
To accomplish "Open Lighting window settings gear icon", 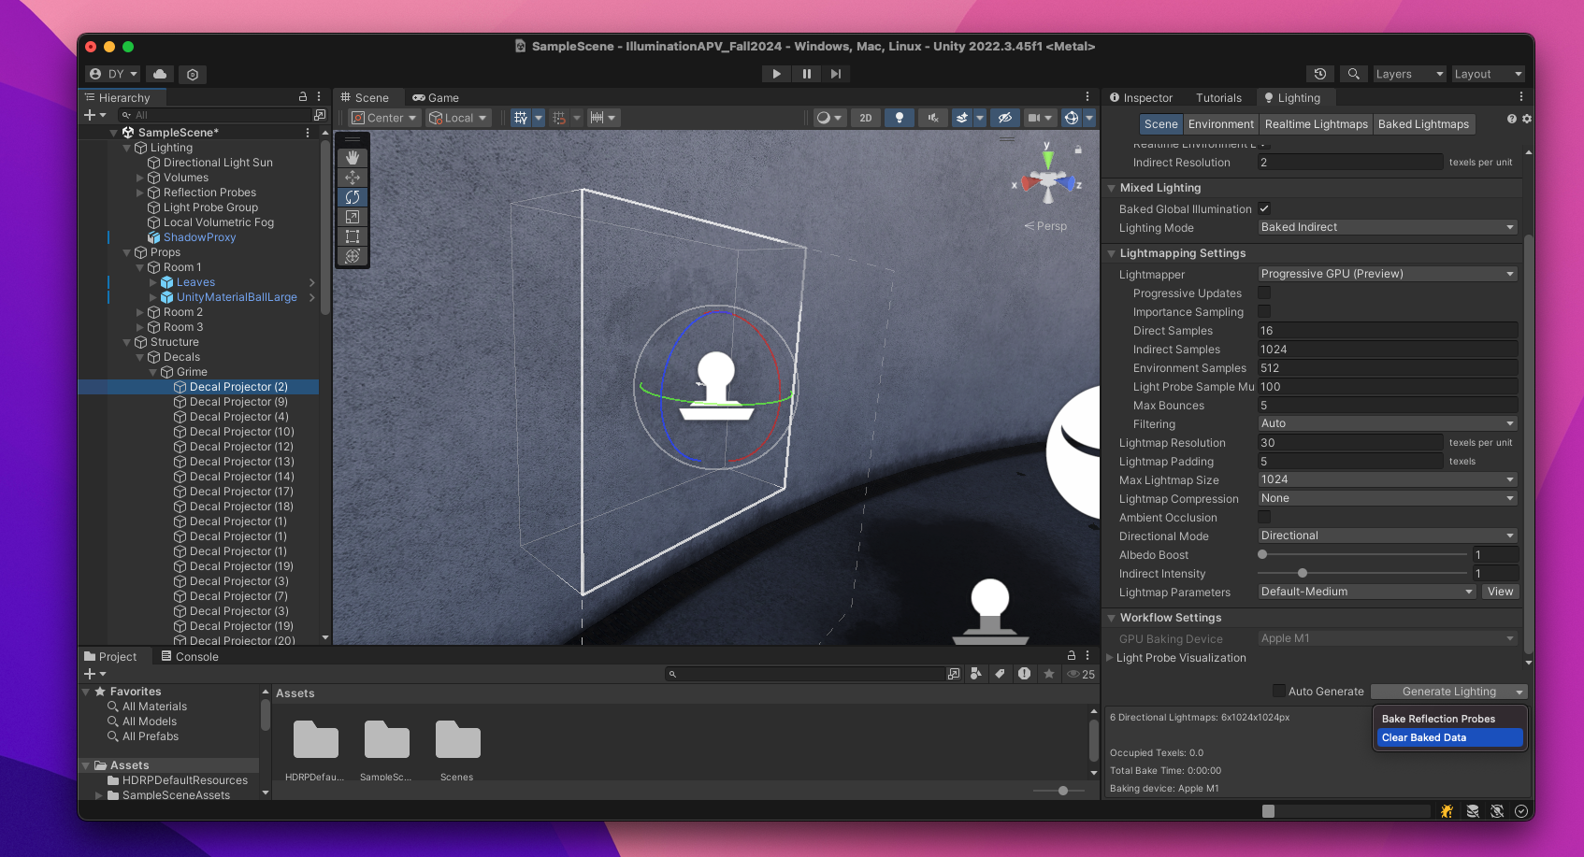I will tap(1527, 119).
